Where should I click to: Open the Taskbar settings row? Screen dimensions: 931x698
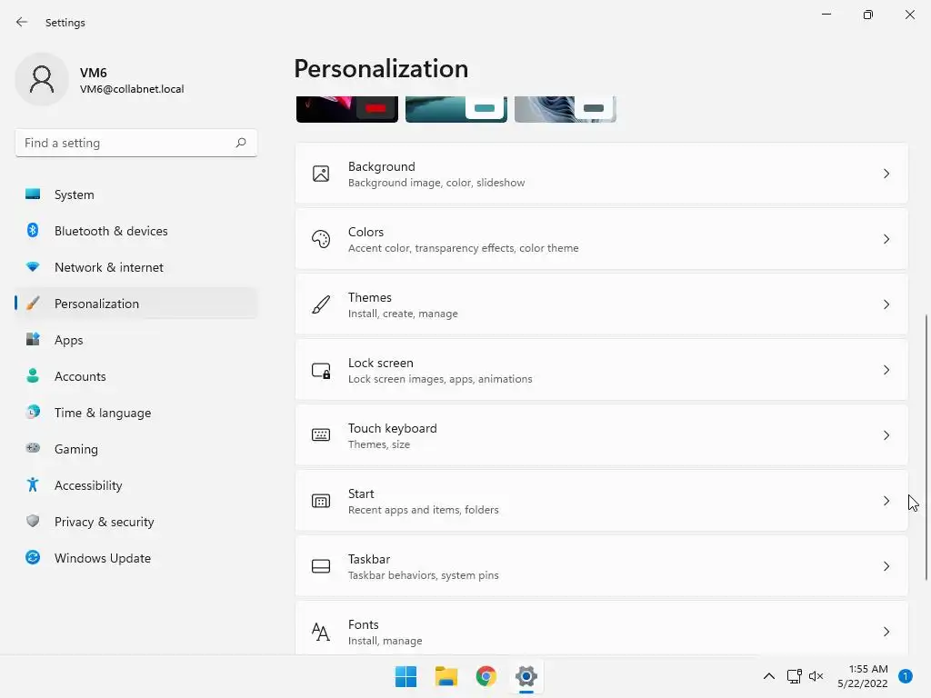tap(602, 566)
